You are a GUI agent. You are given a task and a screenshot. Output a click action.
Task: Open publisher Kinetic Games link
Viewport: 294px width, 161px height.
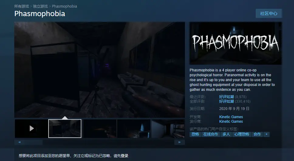point(231,122)
